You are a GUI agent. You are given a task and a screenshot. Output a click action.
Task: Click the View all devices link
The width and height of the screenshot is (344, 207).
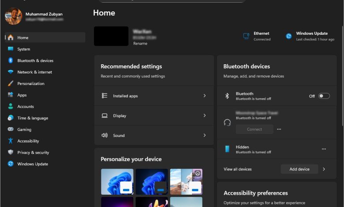click(x=238, y=169)
